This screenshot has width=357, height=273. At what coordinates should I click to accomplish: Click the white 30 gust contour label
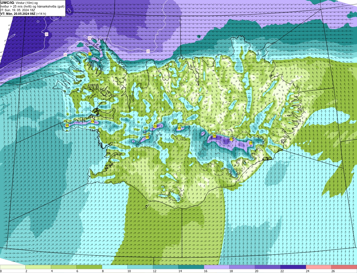[47, 34]
